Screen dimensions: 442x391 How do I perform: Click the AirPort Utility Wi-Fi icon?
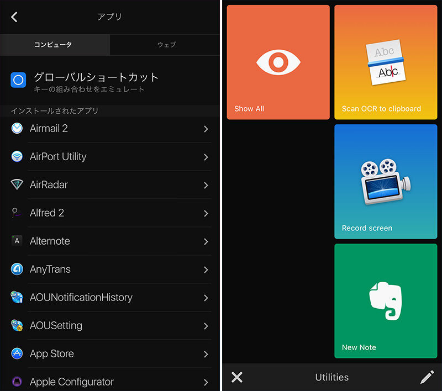(x=17, y=156)
